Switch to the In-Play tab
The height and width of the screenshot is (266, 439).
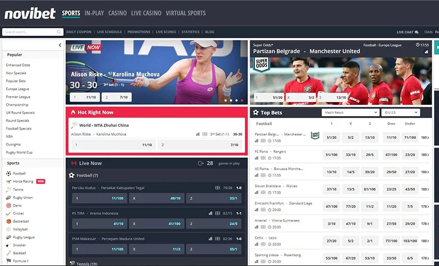click(x=94, y=13)
